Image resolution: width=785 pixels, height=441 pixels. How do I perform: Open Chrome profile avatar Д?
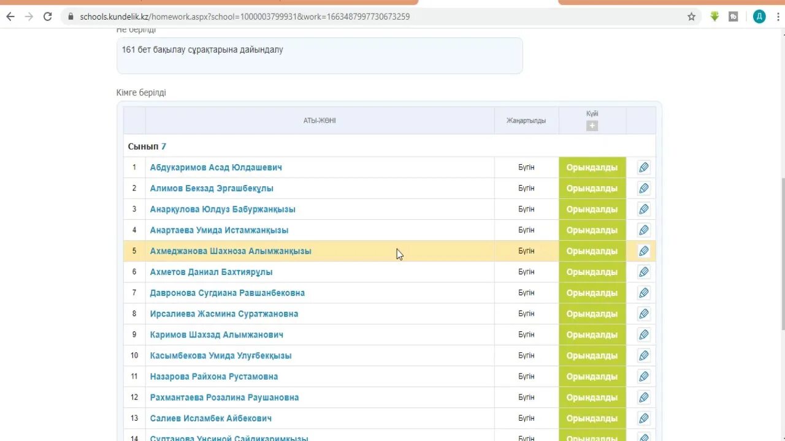(x=759, y=17)
